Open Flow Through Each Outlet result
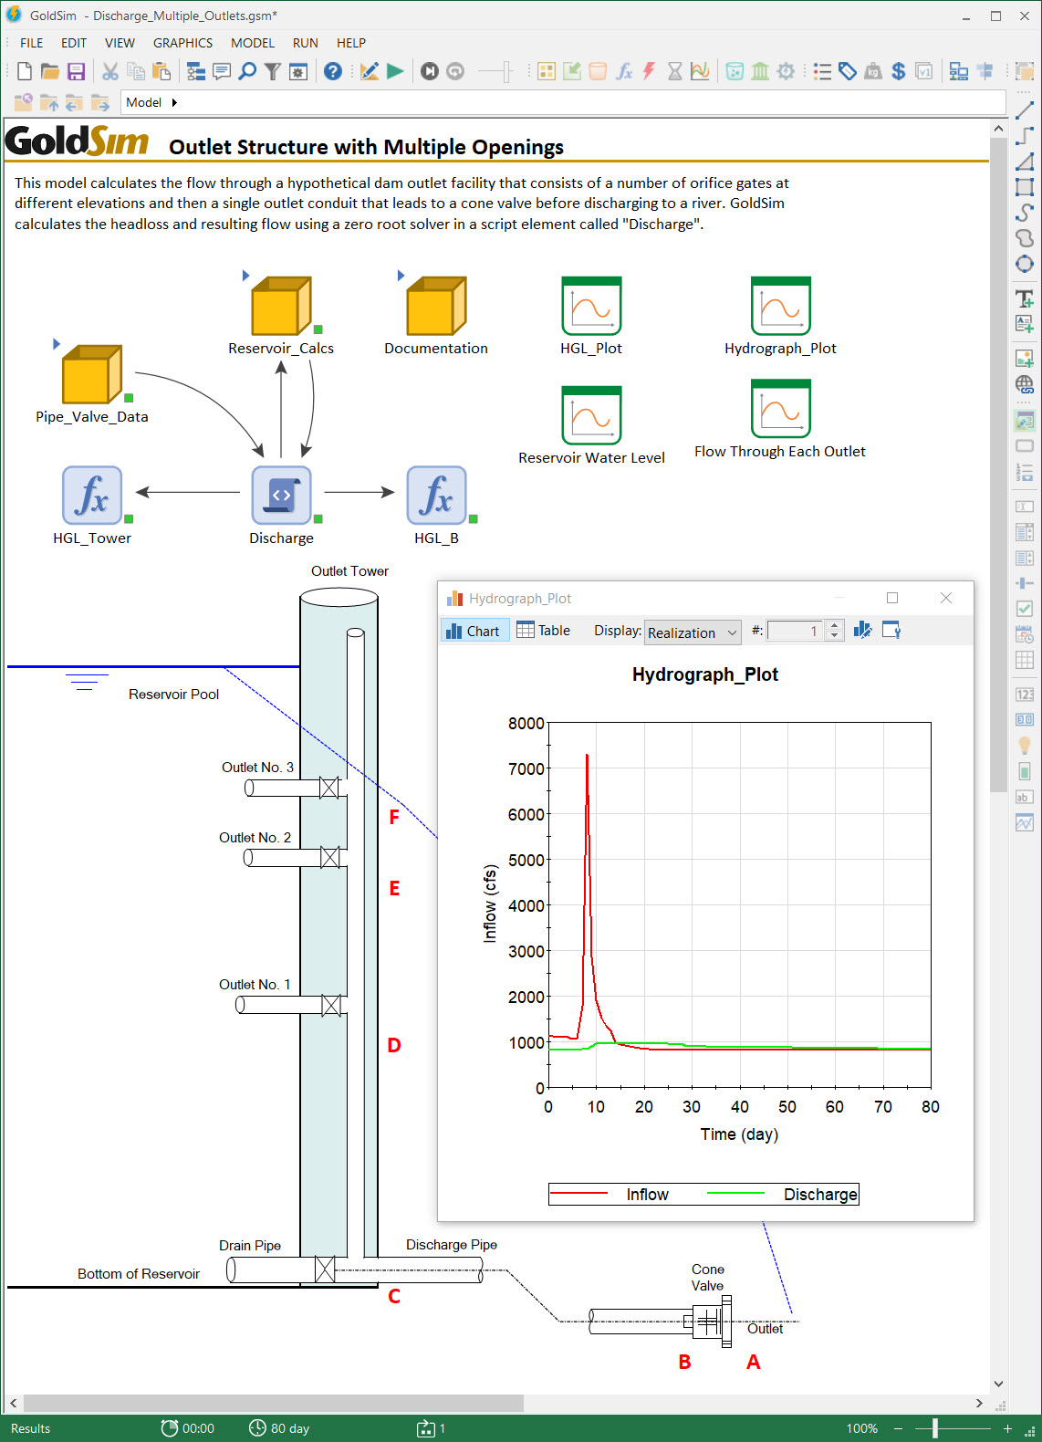The width and height of the screenshot is (1042, 1442). click(x=780, y=409)
